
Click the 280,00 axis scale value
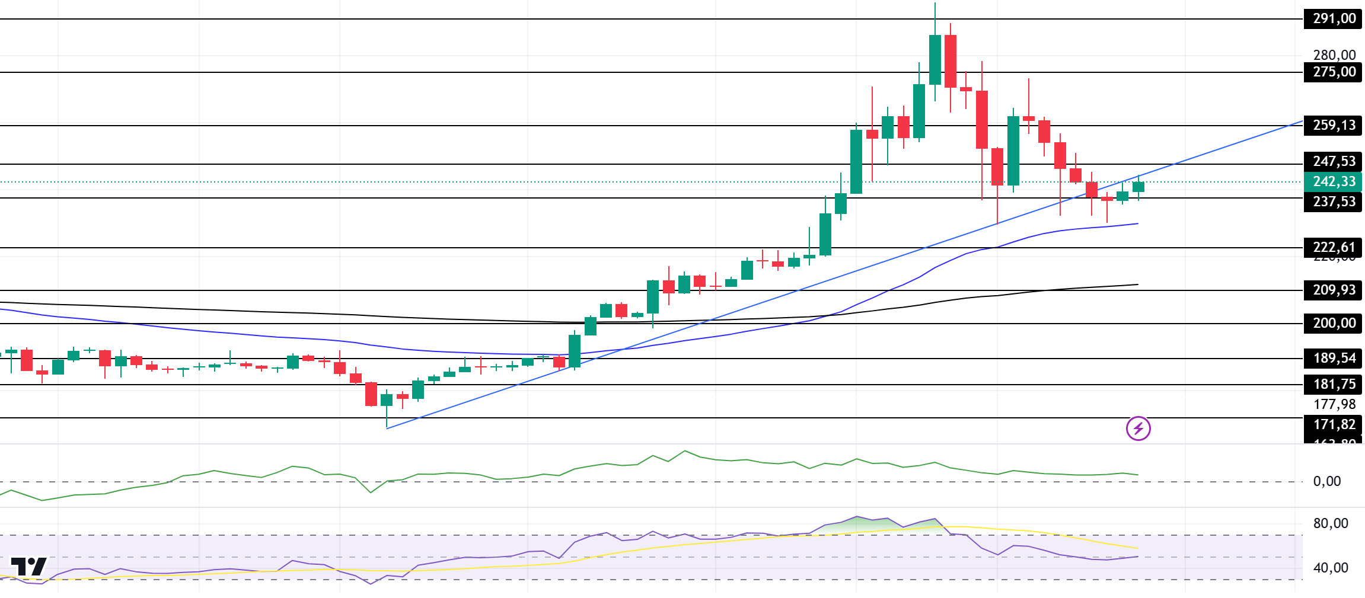coord(1334,55)
